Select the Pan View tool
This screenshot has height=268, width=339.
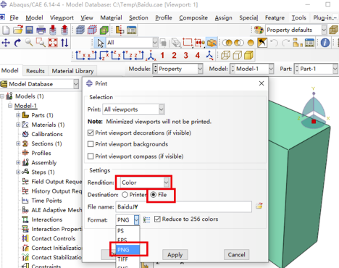pos(6,43)
